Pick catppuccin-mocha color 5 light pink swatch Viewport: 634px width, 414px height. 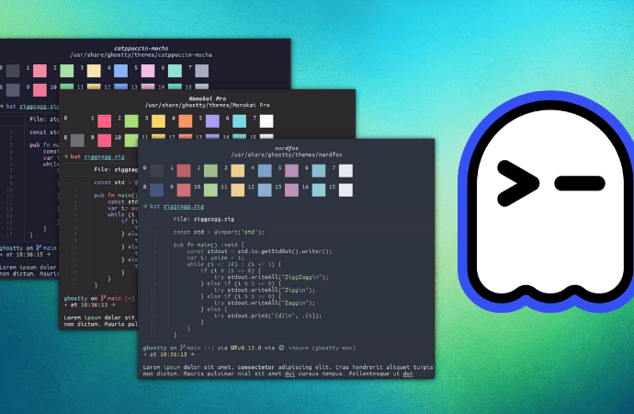click(x=148, y=71)
